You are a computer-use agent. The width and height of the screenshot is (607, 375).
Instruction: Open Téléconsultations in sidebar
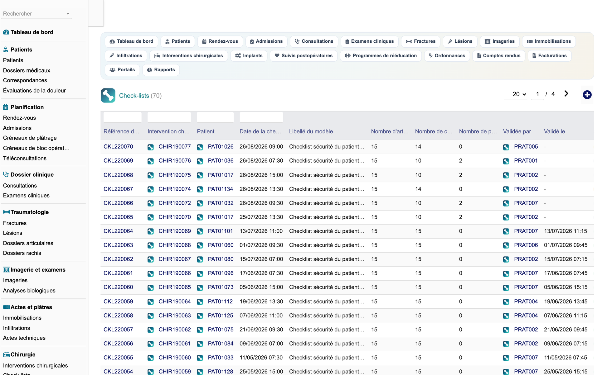(x=25, y=158)
